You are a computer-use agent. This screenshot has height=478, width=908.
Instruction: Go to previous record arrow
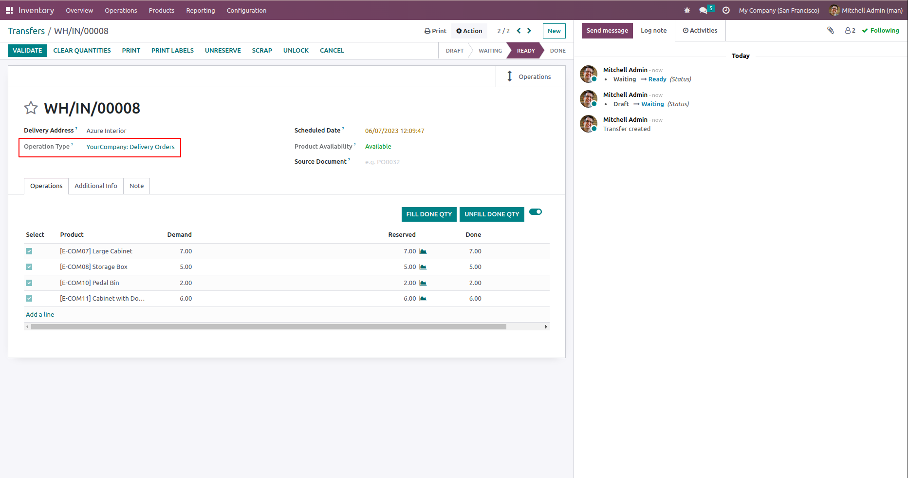[x=519, y=31]
